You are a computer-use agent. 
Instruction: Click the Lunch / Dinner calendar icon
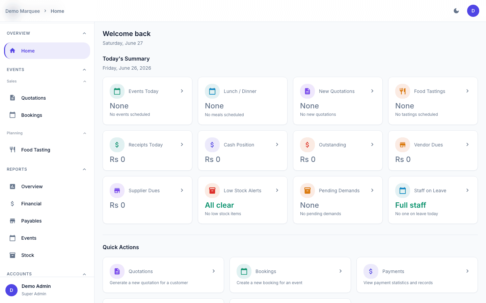(212, 91)
